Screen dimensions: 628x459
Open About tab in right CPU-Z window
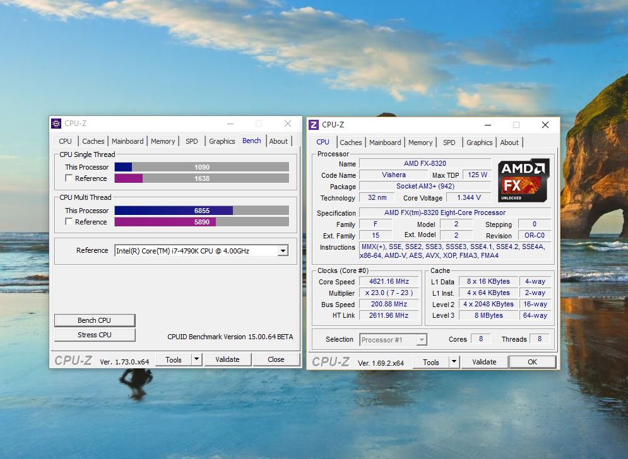pos(509,142)
